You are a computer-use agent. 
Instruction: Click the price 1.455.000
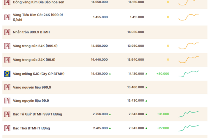pos(100,17)
